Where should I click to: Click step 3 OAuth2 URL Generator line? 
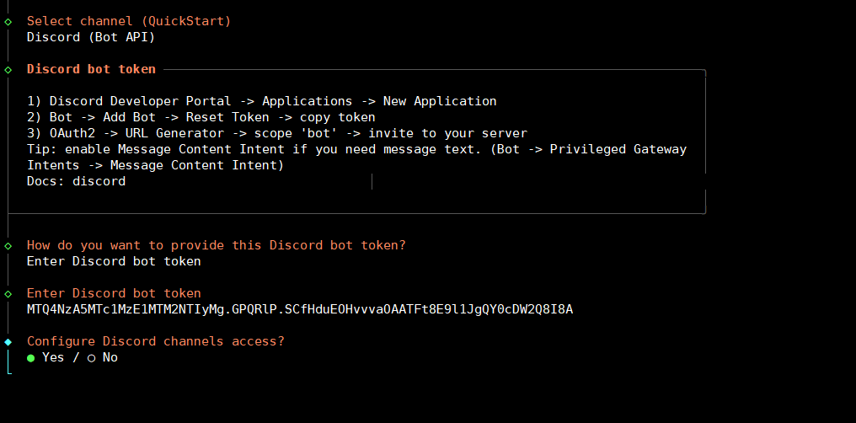[x=277, y=133]
